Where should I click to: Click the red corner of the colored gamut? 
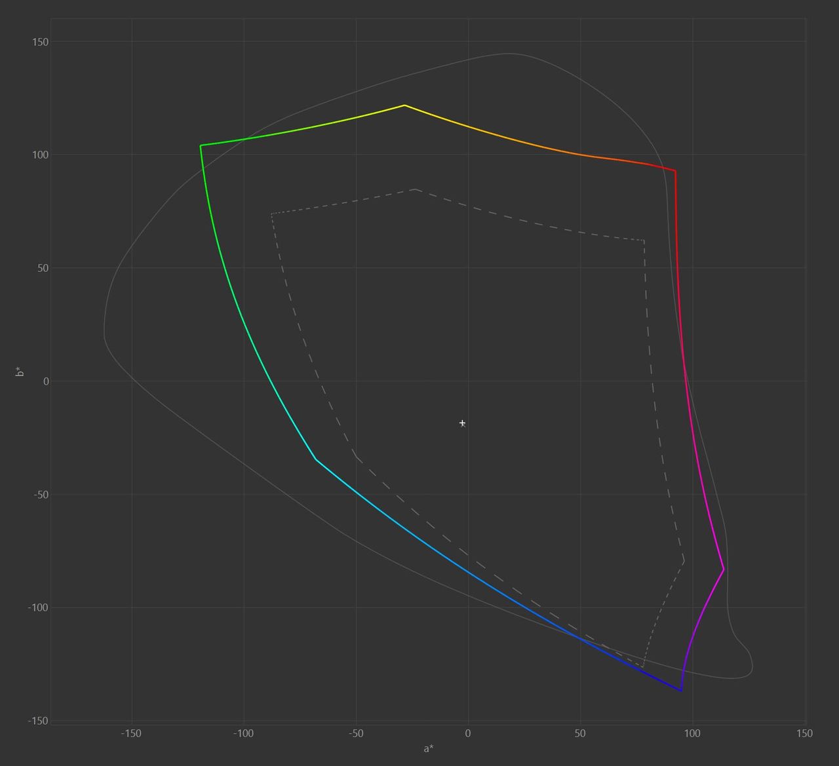[x=675, y=171]
